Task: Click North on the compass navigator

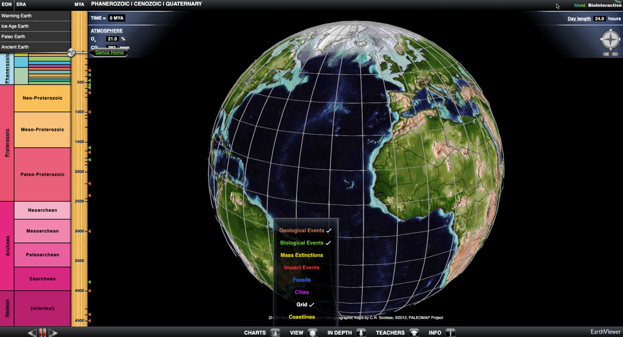Action: tap(611, 31)
